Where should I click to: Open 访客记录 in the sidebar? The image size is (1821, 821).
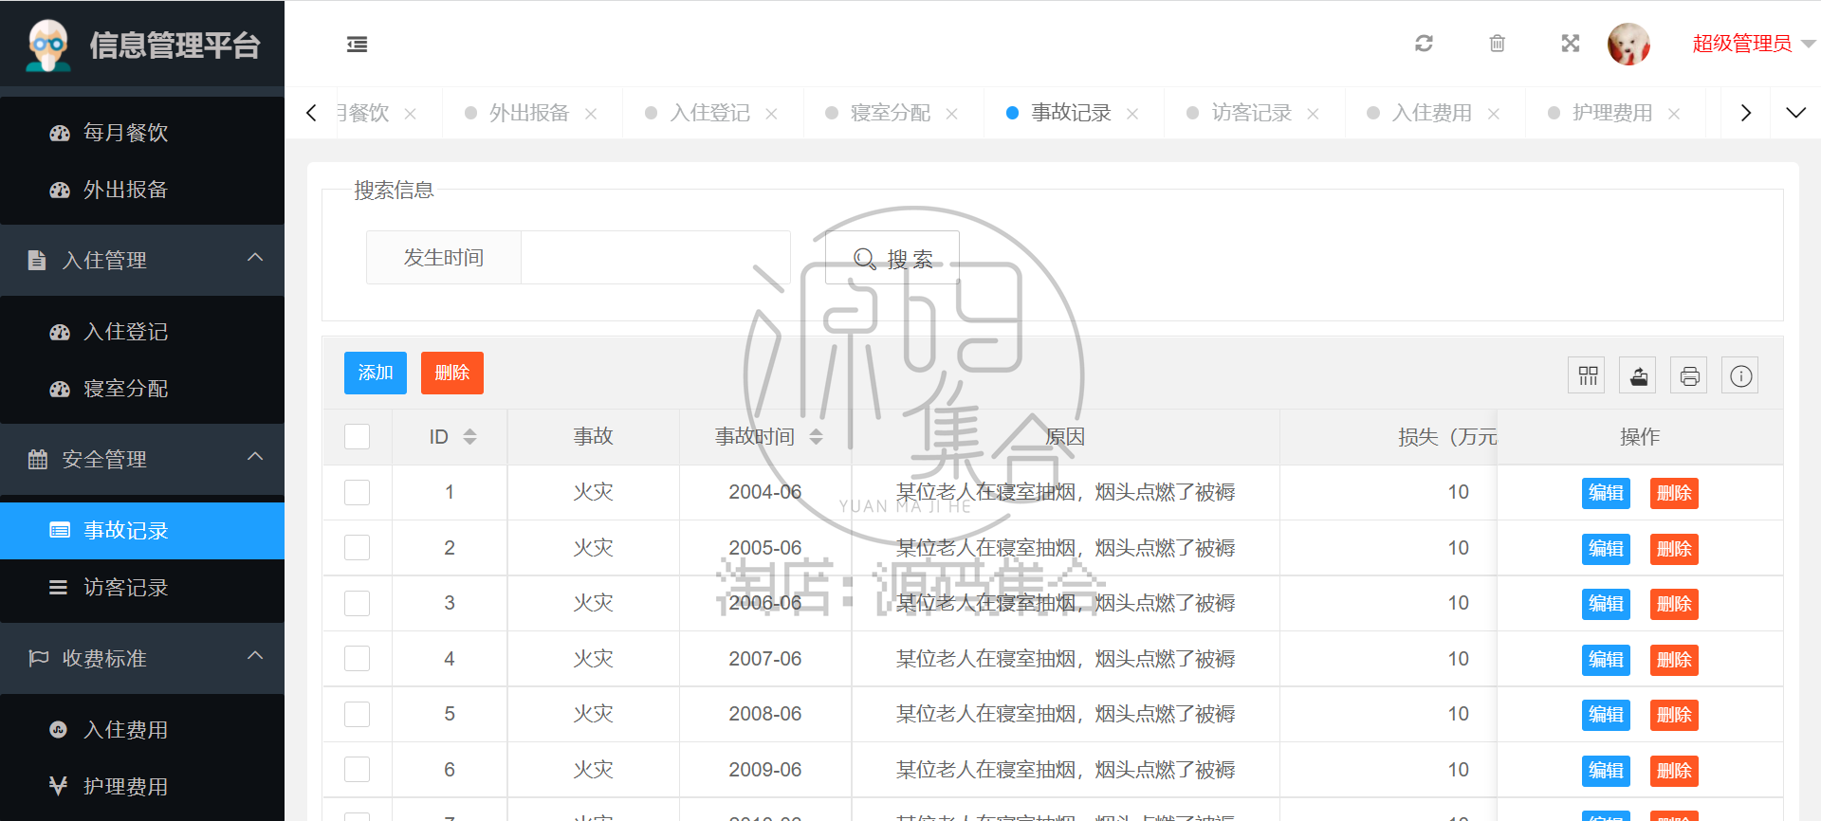[x=142, y=588]
